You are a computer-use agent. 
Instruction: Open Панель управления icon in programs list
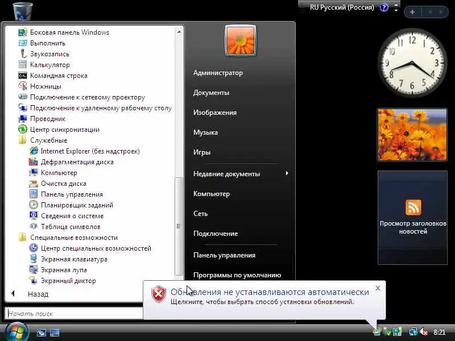click(x=34, y=194)
